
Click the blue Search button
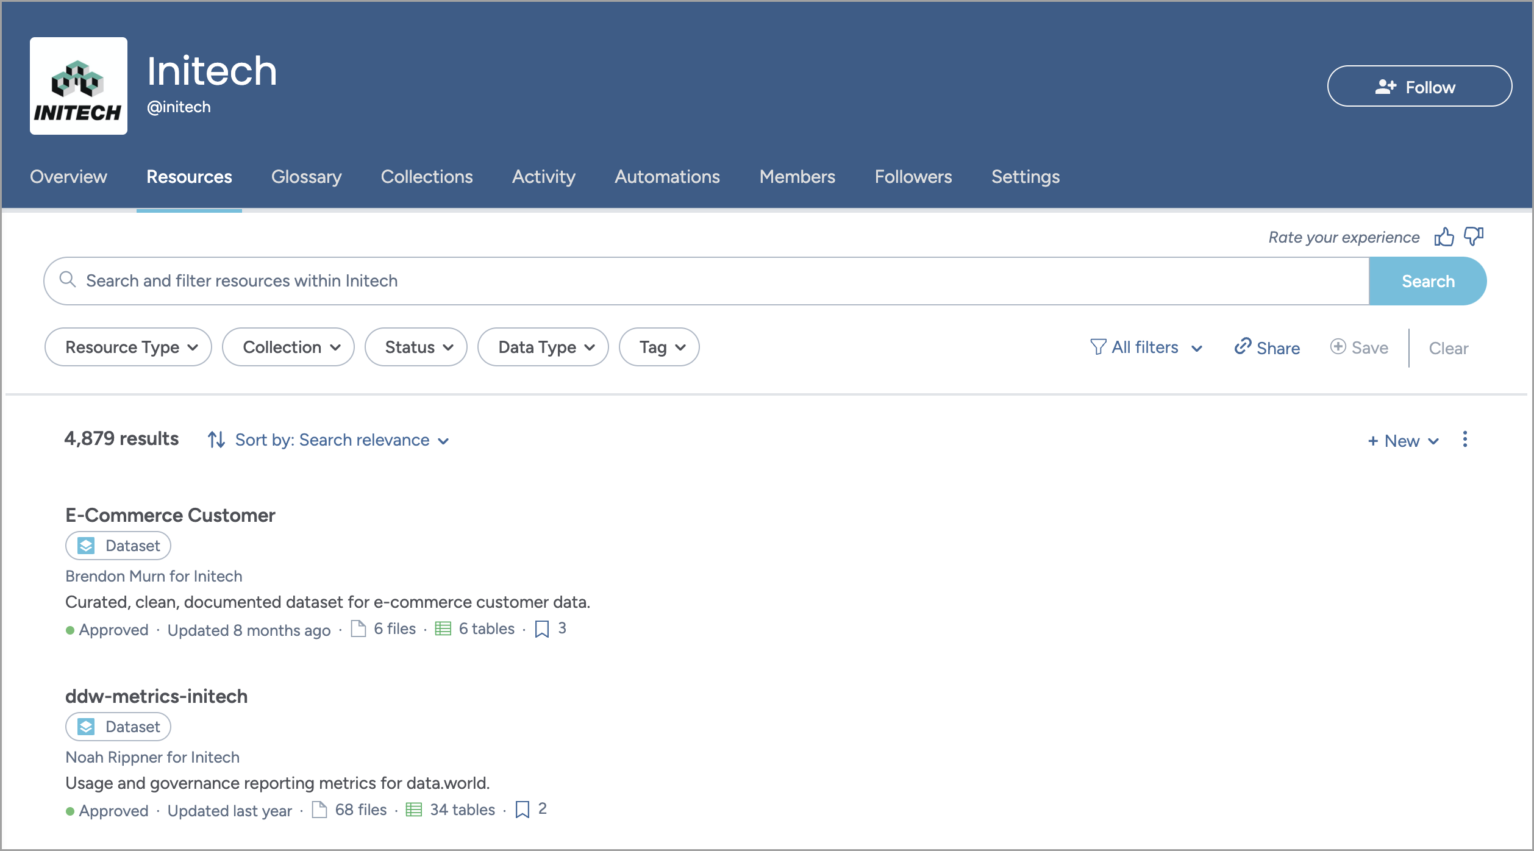[1427, 281]
